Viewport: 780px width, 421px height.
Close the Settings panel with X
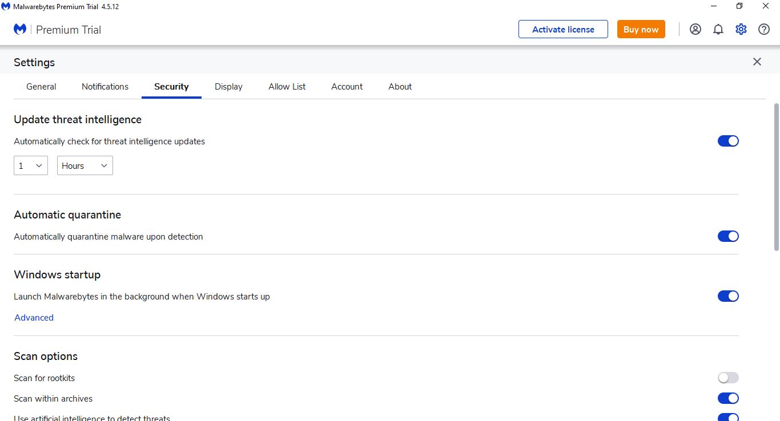[757, 62]
